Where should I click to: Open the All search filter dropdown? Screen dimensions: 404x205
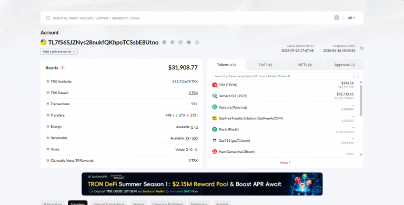[x=351, y=18]
